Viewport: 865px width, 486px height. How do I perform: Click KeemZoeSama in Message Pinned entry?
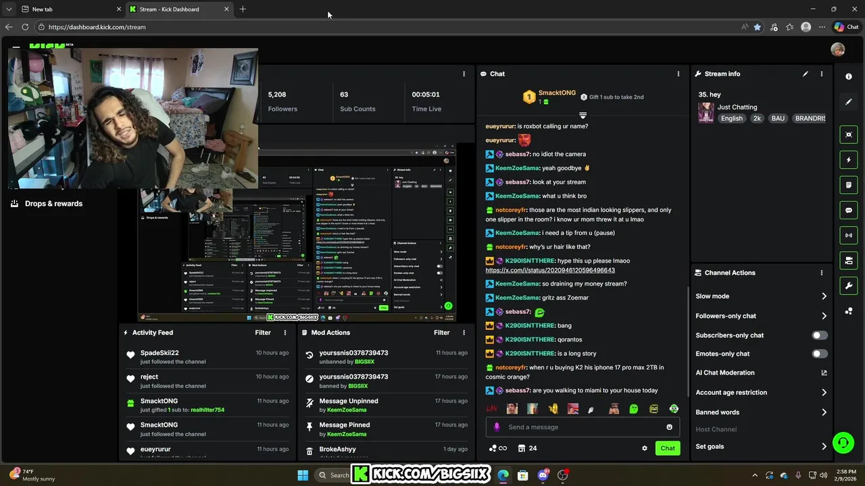[x=347, y=434]
